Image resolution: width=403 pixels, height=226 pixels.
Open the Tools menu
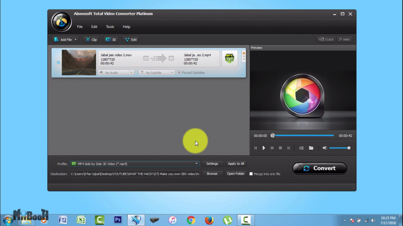click(x=110, y=27)
